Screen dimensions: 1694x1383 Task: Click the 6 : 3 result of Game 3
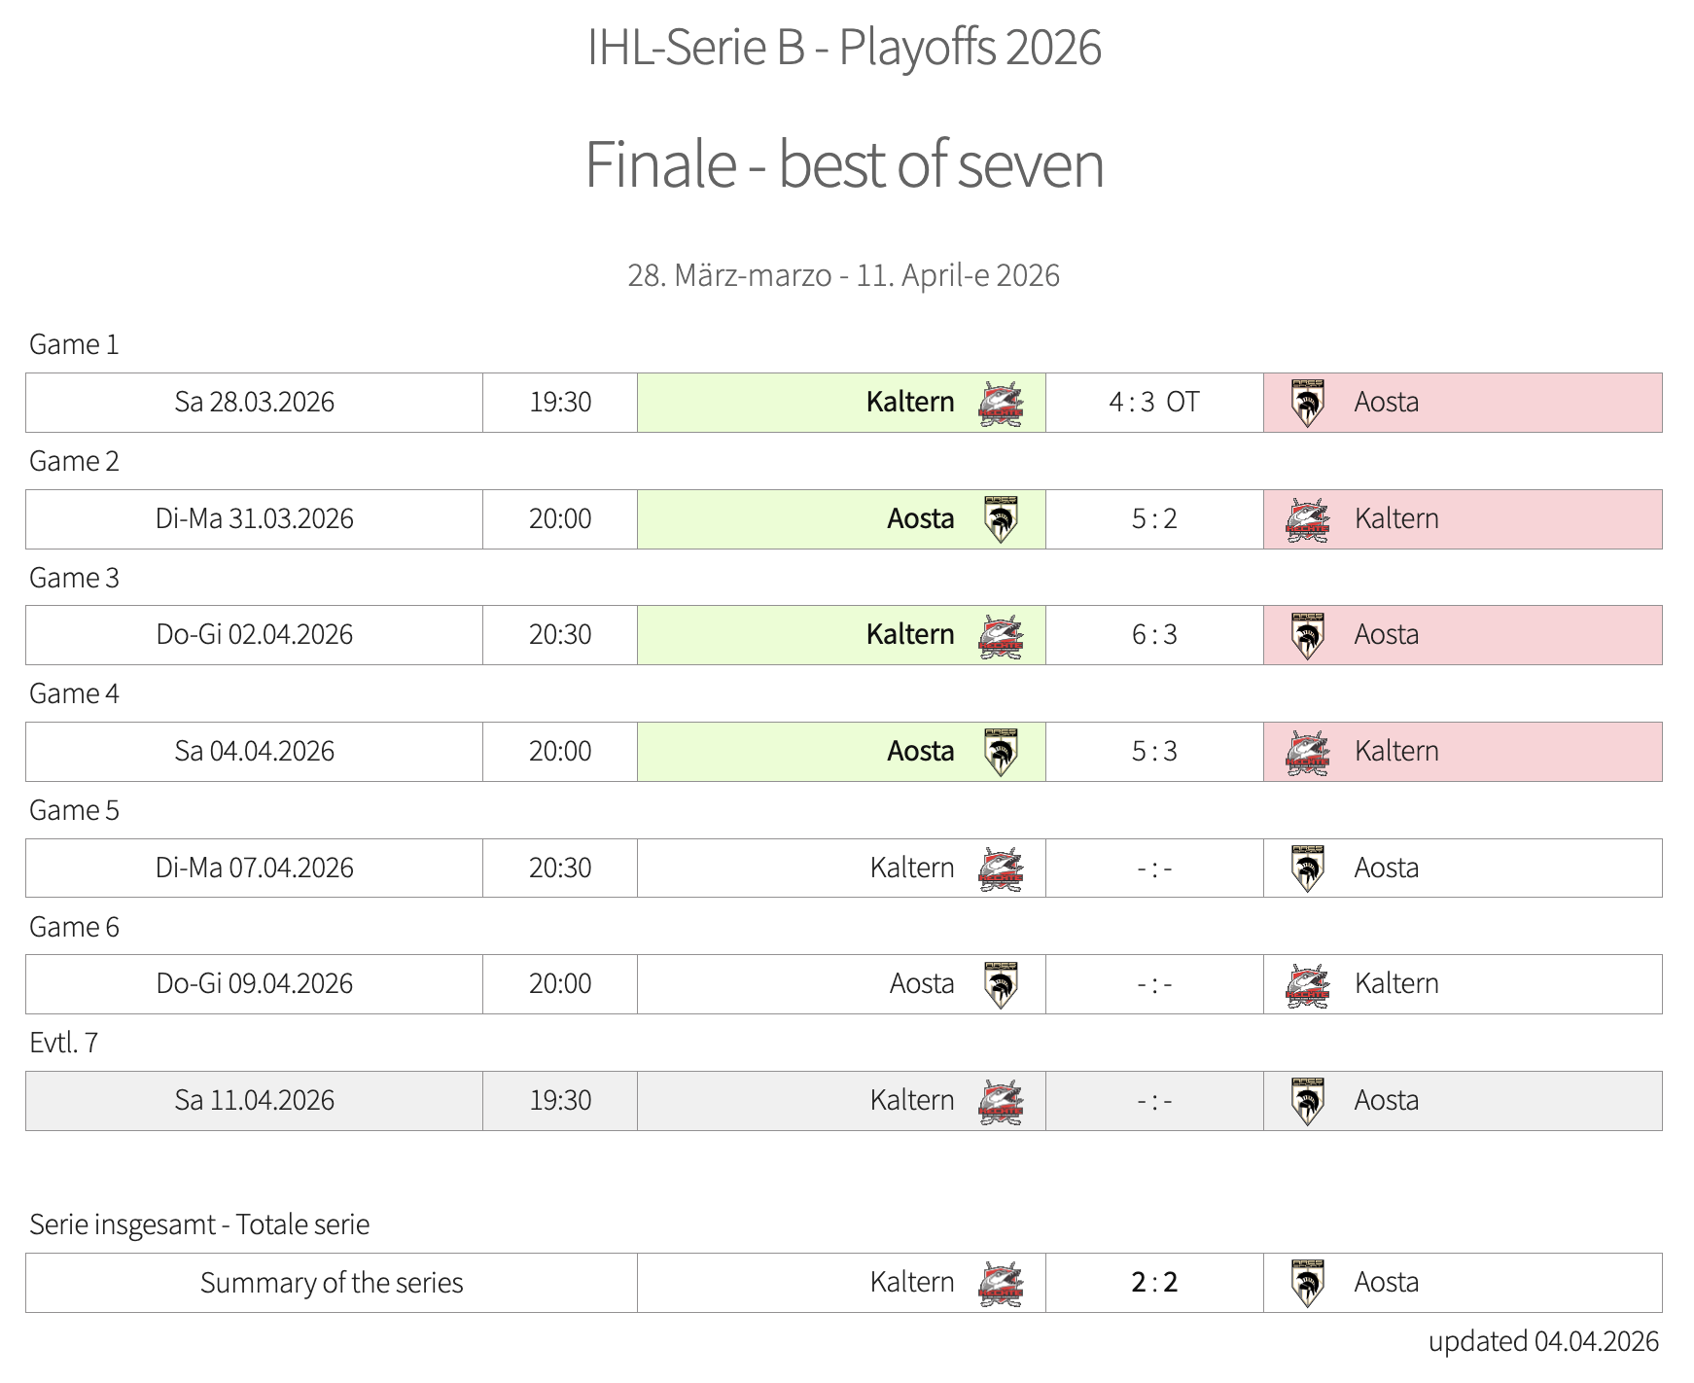coord(1153,635)
